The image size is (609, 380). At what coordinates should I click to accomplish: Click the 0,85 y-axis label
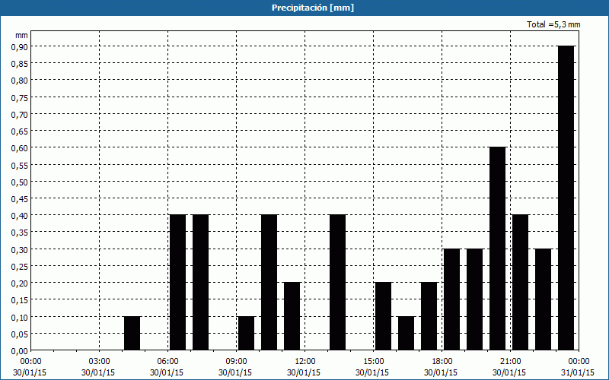tap(20, 64)
